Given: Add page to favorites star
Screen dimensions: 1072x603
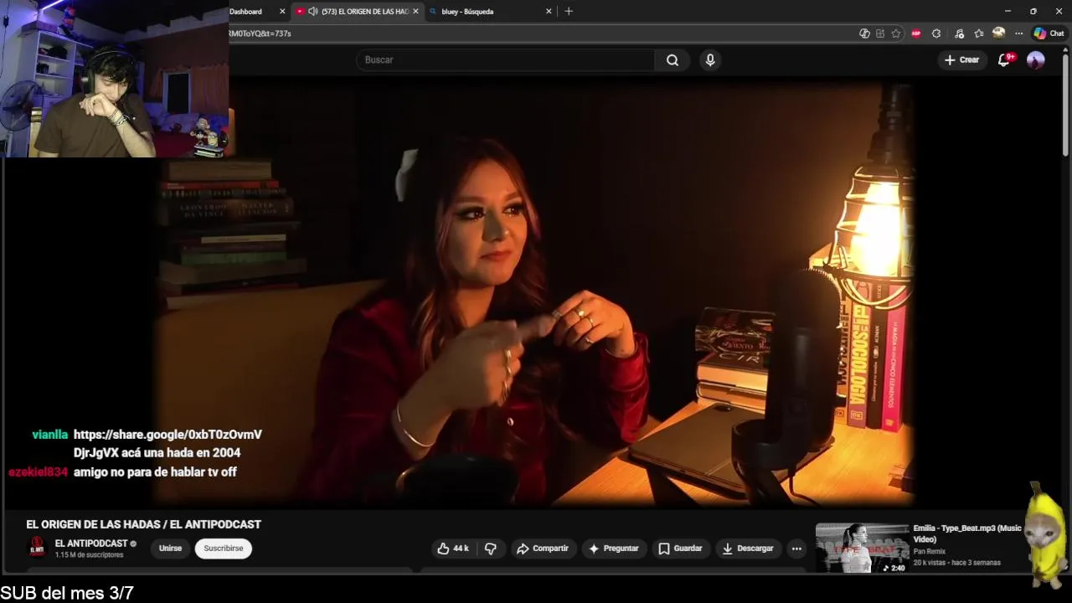Looking at the screenshot, I should pyautogui.click(x=896, y=33).
